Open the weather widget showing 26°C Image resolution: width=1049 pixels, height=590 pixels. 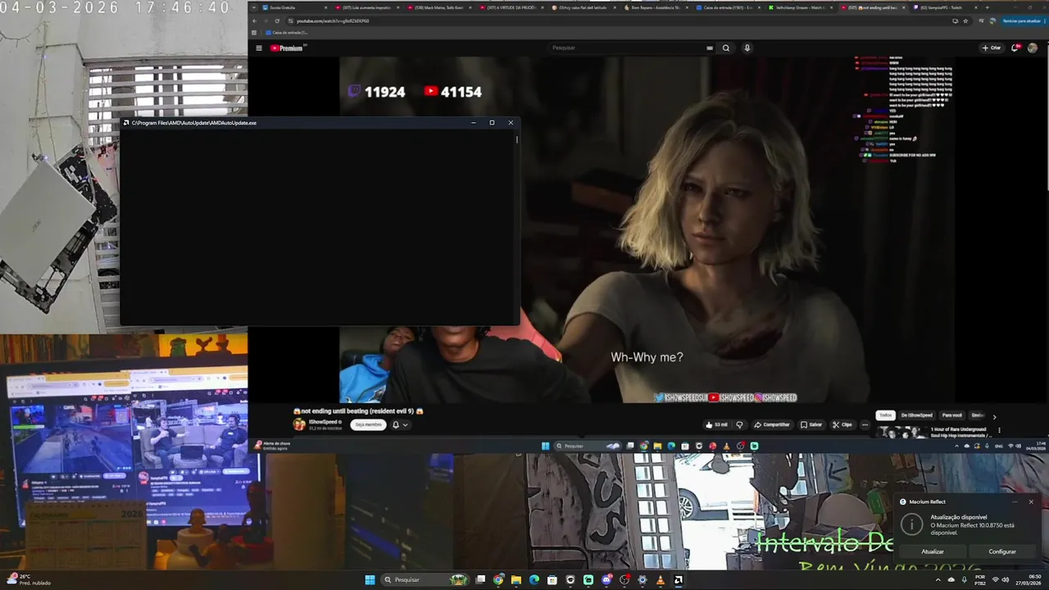pyautogui.click(x=30, y=579)
